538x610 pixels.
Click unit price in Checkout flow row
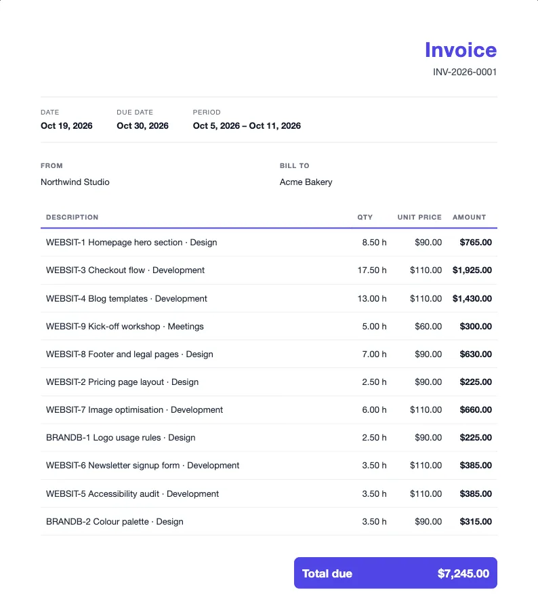[x=426, y=270]
